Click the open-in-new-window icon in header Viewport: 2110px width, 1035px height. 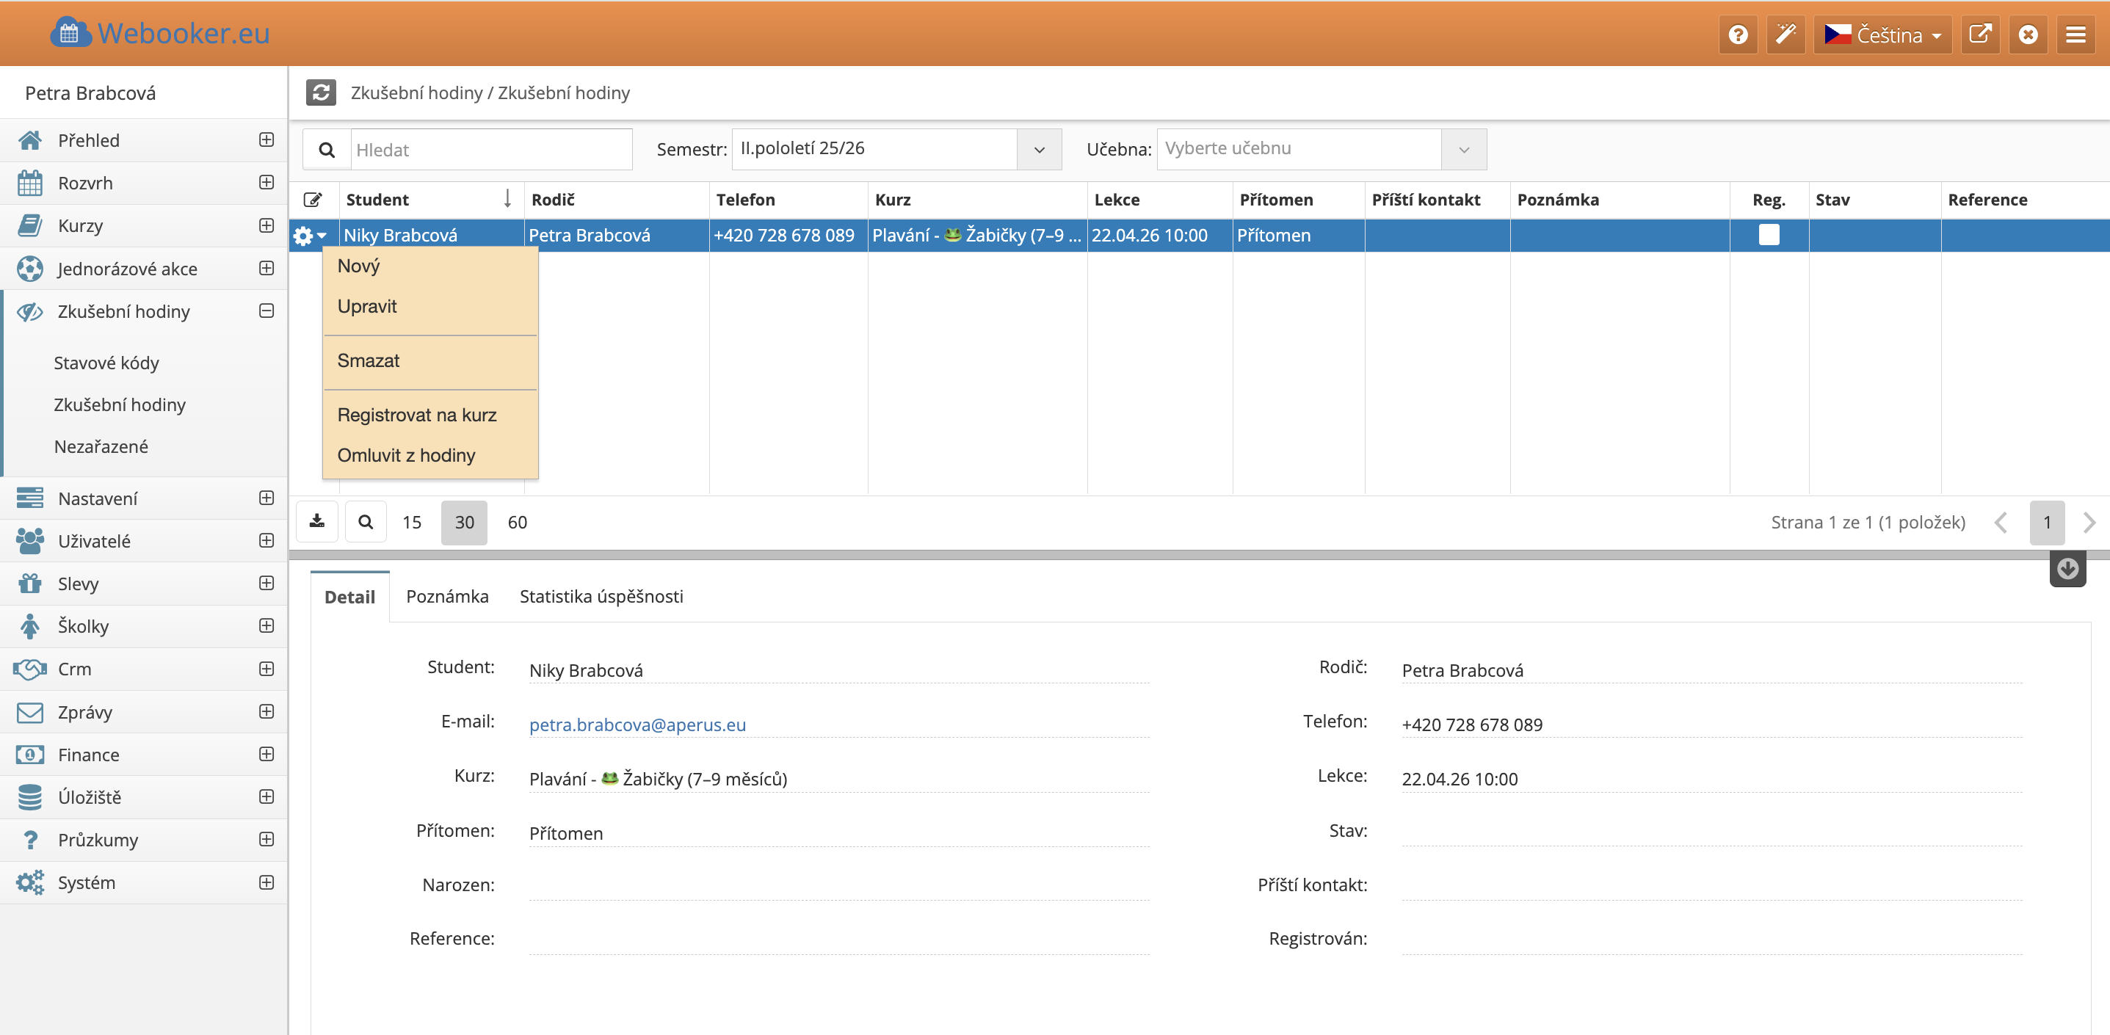coord(1980,34)
